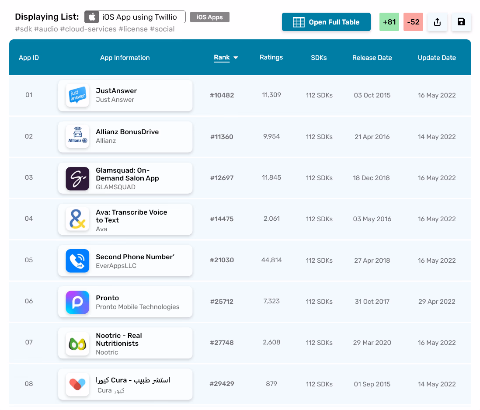Open the Nootric - Real Nutritionists title
Viewport: 480px width, 410px height.
click(119, 340)
